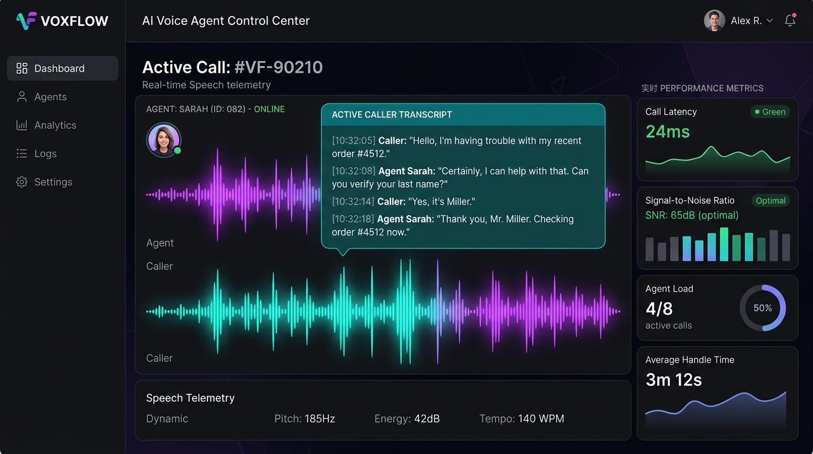This screenshot has width=813, height=454.
Task: Open the Settings page
Action: pyautogui.click(x=63, y=182)
